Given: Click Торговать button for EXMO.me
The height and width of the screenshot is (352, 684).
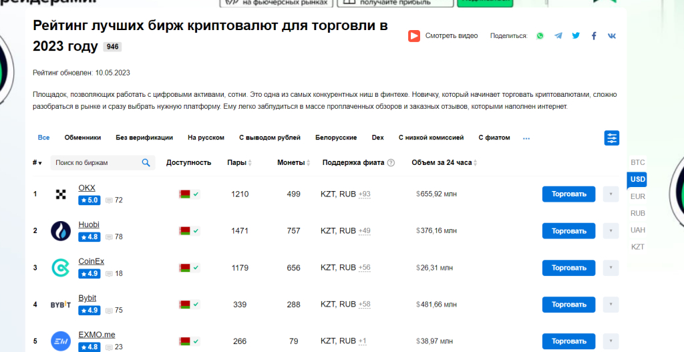Looking at the screenshot, I should (569, 341).
